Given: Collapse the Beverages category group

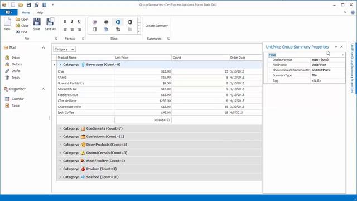Looking at the screenshot, I should point(60,65).
